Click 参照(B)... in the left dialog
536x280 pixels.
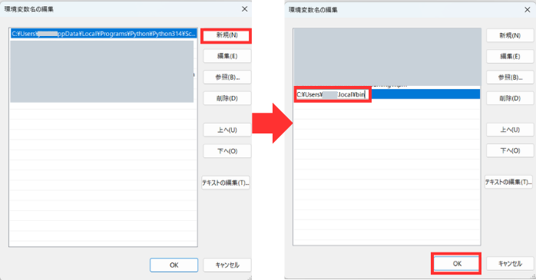tap(227, 77)
